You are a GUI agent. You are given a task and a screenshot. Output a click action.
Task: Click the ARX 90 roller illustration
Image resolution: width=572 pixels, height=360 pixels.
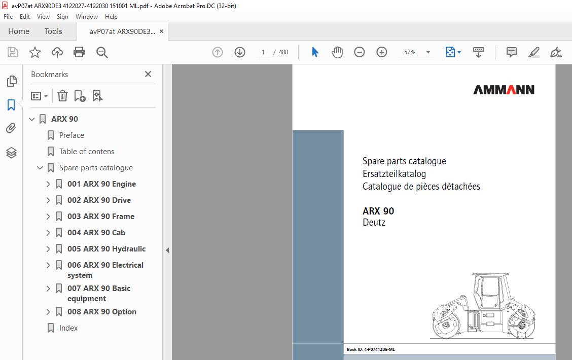coord(483,306)
